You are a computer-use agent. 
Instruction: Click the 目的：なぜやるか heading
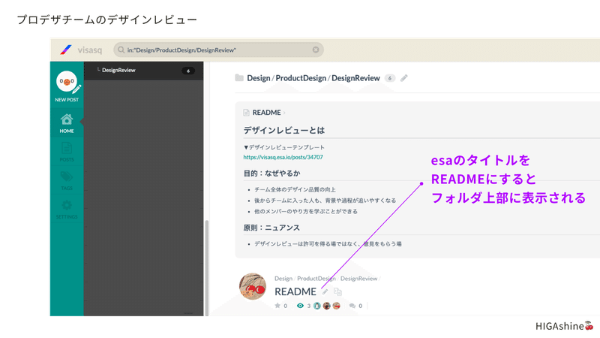tap(271, 174)
